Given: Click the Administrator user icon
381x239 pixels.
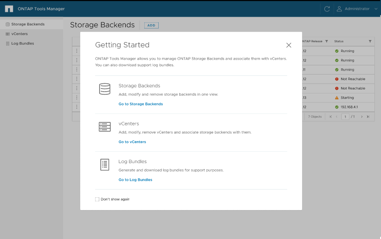Looking at the screenshot, I should pos(339,9).
